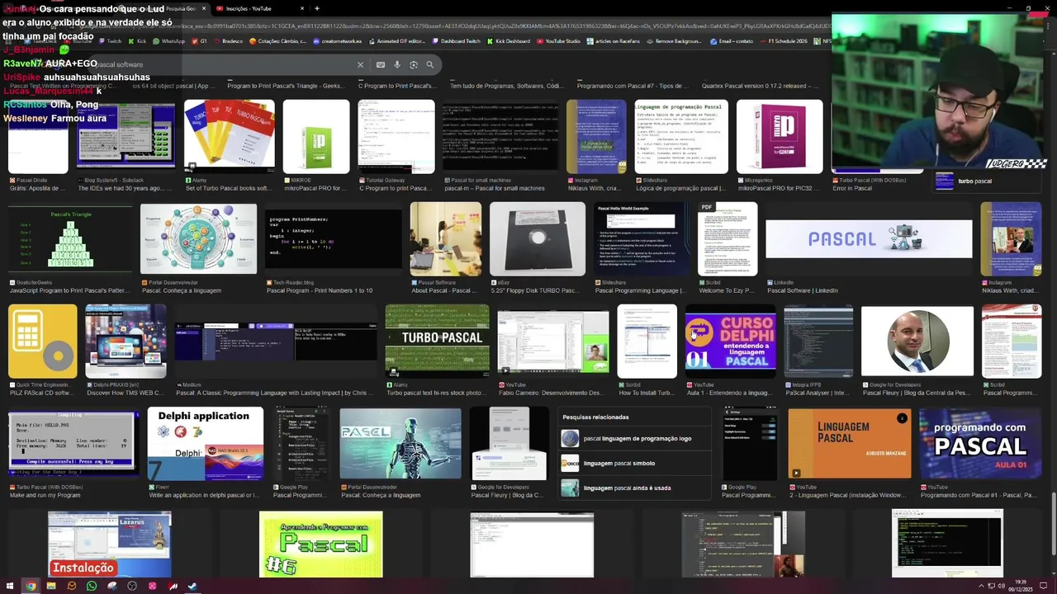Viewport: 1057px width, 594px height.
Task: Open the Bradesco bookmark
Action: click(x=229, y=40)
